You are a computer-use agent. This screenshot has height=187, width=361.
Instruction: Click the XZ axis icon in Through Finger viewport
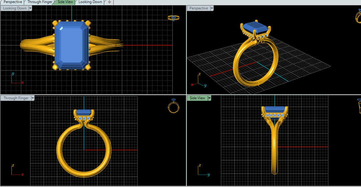[x=16, y=170]
